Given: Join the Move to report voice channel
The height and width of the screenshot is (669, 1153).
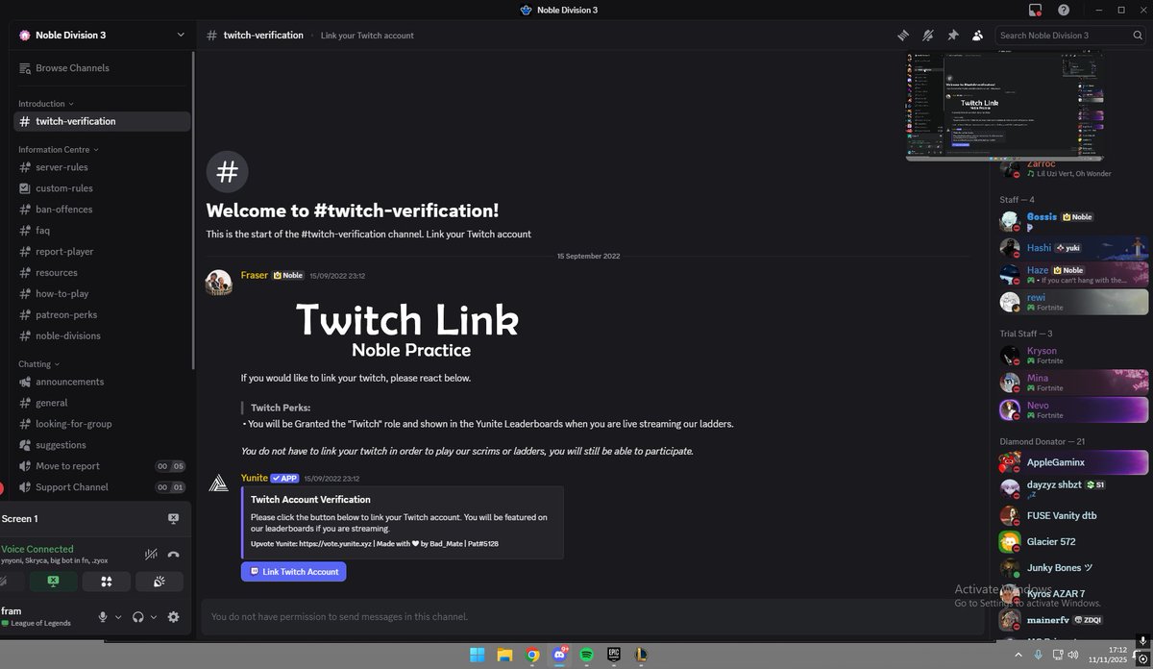Looking at the screenshot, I should [x=102, y=466].
